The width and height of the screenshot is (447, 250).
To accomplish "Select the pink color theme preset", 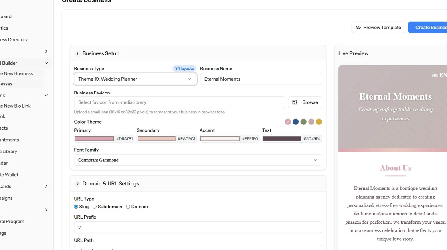I will 288,122.
